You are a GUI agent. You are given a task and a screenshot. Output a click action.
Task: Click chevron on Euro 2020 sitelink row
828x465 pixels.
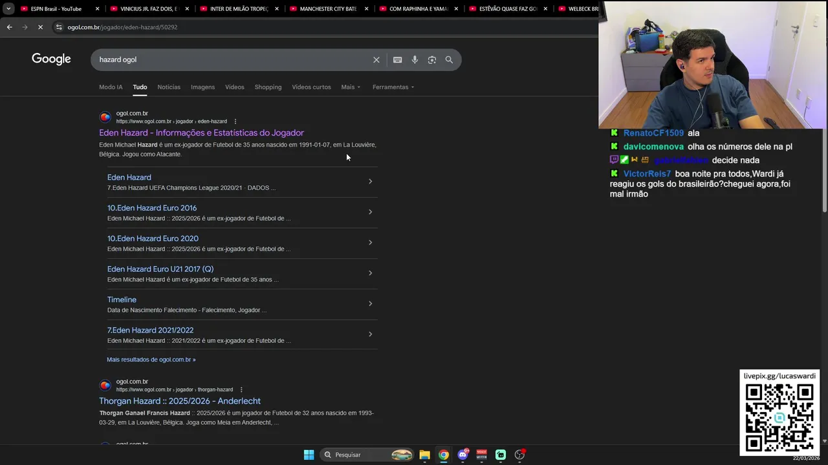click(x=370, y=242)
